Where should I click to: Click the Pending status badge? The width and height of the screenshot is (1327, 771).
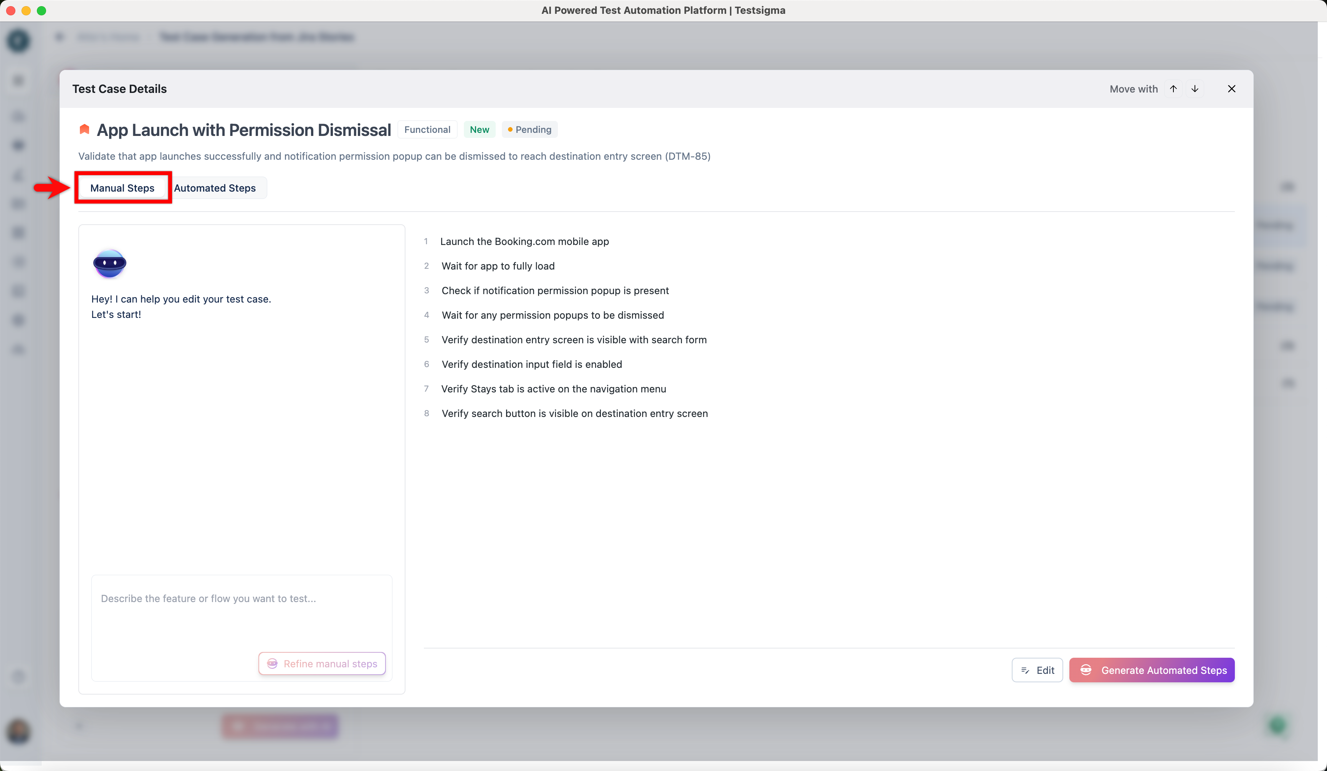pyautogui.click(x=530, y=129)
